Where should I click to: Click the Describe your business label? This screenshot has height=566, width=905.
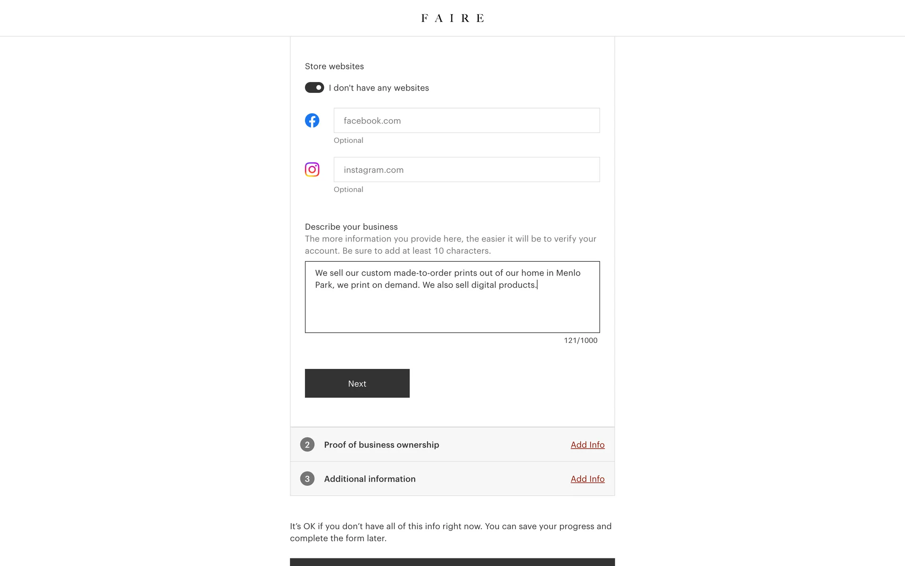pyautogui.click(x=351, y=227)
